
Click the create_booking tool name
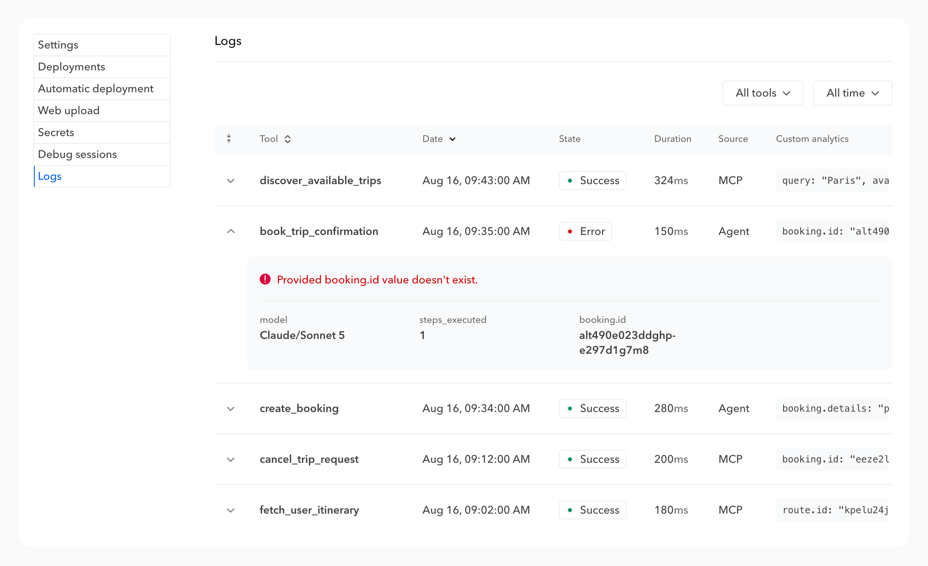click(x=299, y=408)
